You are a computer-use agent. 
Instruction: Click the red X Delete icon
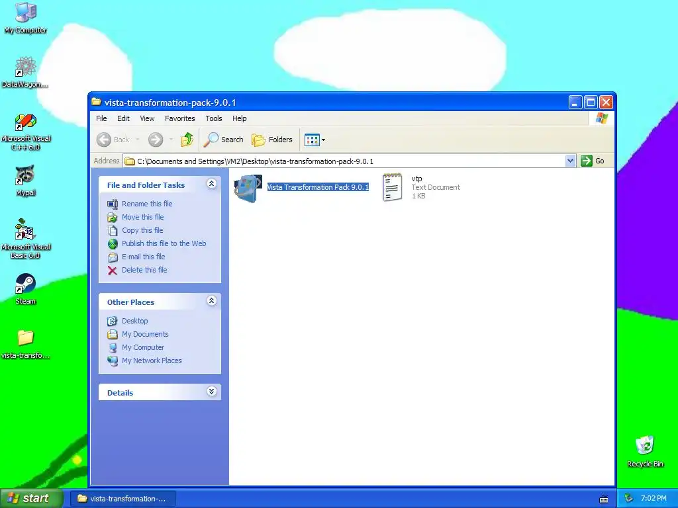click(113, 271)
